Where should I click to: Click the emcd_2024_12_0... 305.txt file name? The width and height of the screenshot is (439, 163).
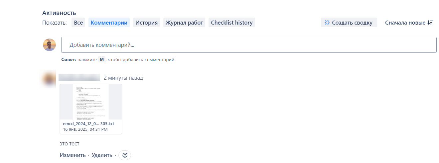point(88,123)
